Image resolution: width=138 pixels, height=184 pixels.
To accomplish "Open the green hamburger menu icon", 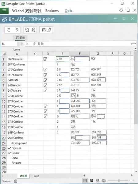I will (4, 11).
